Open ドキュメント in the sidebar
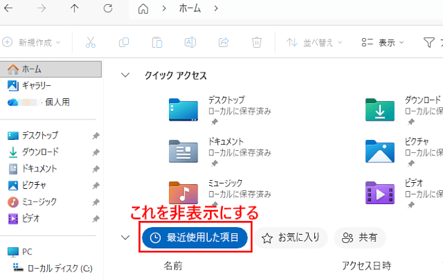 pyautogui.click(x=32, y=168)
